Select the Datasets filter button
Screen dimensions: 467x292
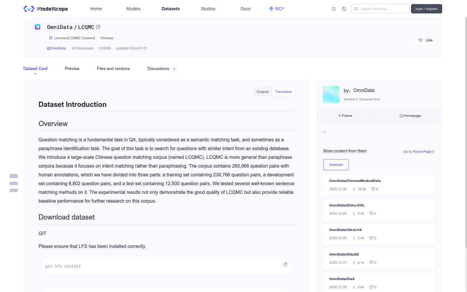click(336, 165)
